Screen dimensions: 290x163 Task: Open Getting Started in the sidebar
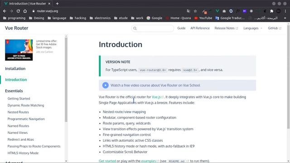click(19, 99)
